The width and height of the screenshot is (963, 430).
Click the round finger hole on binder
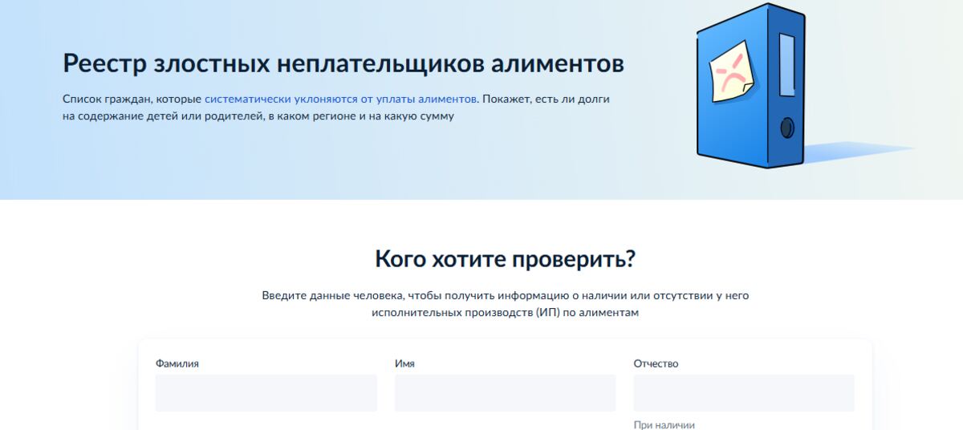pos(786,128)
